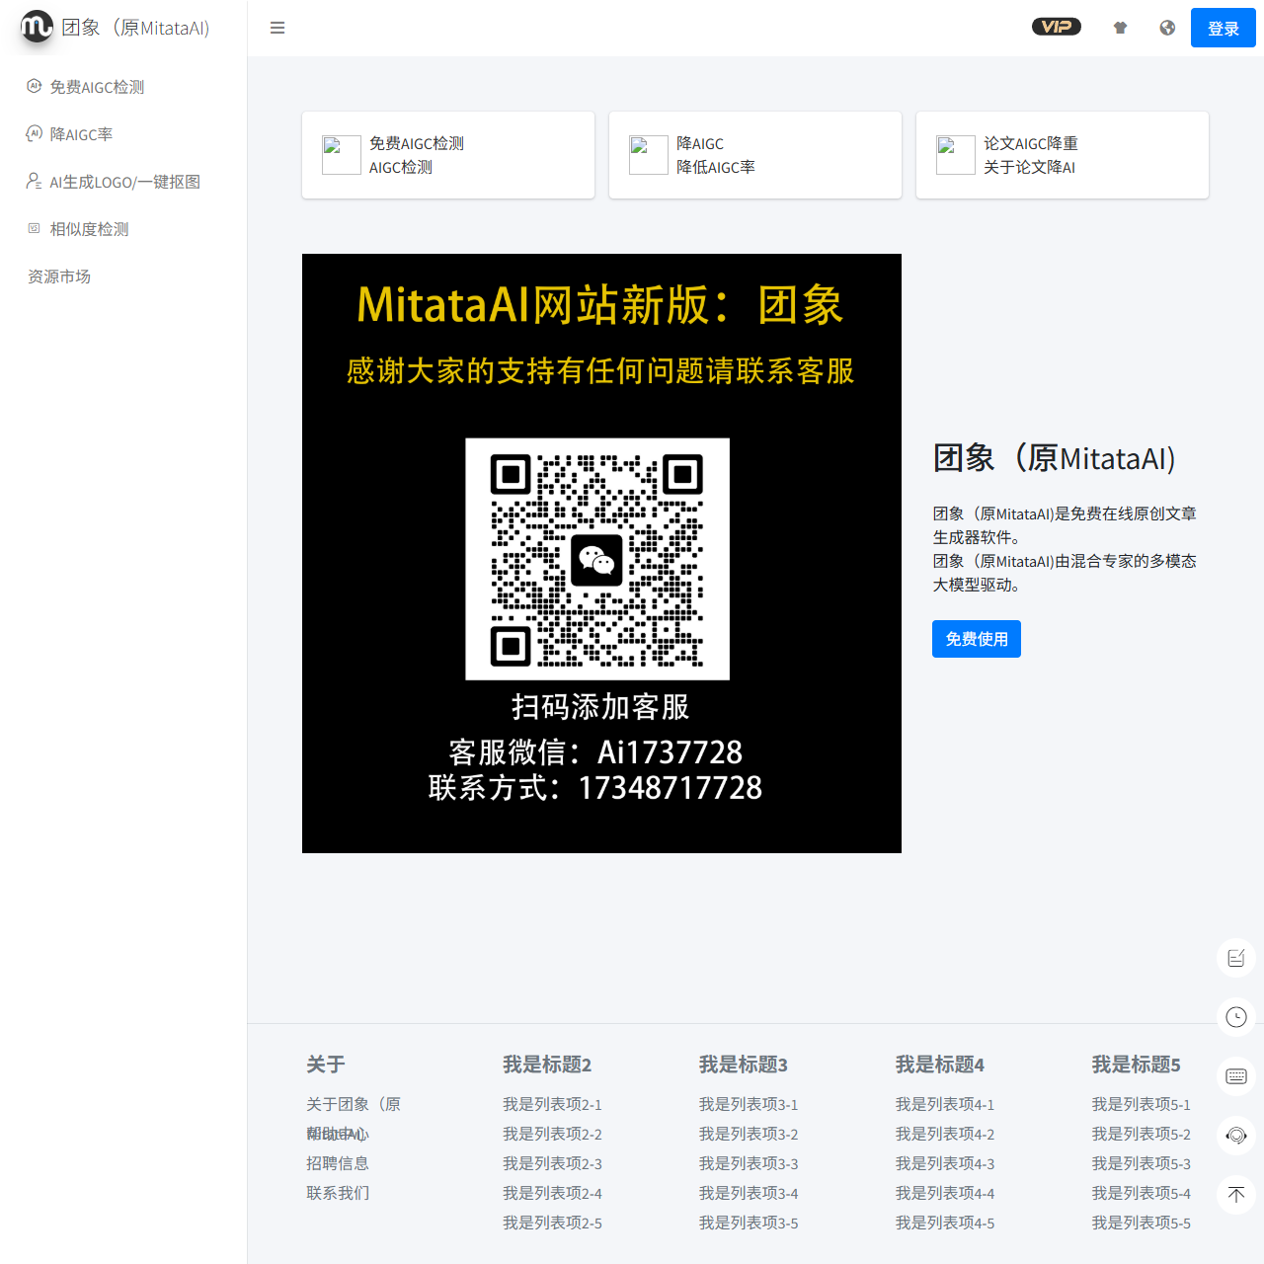Open the 相似度检测 tool icon
Image resolution: width=1264 pixels, height=1264 pixels.
(x=35, y=229)
